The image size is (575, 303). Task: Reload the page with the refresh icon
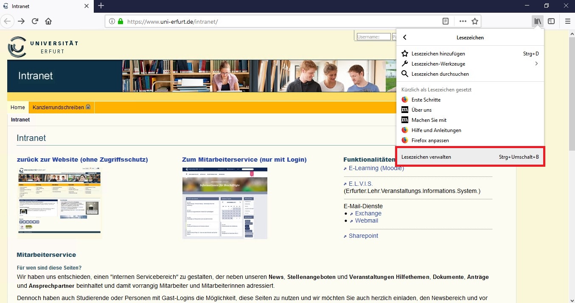35,21
